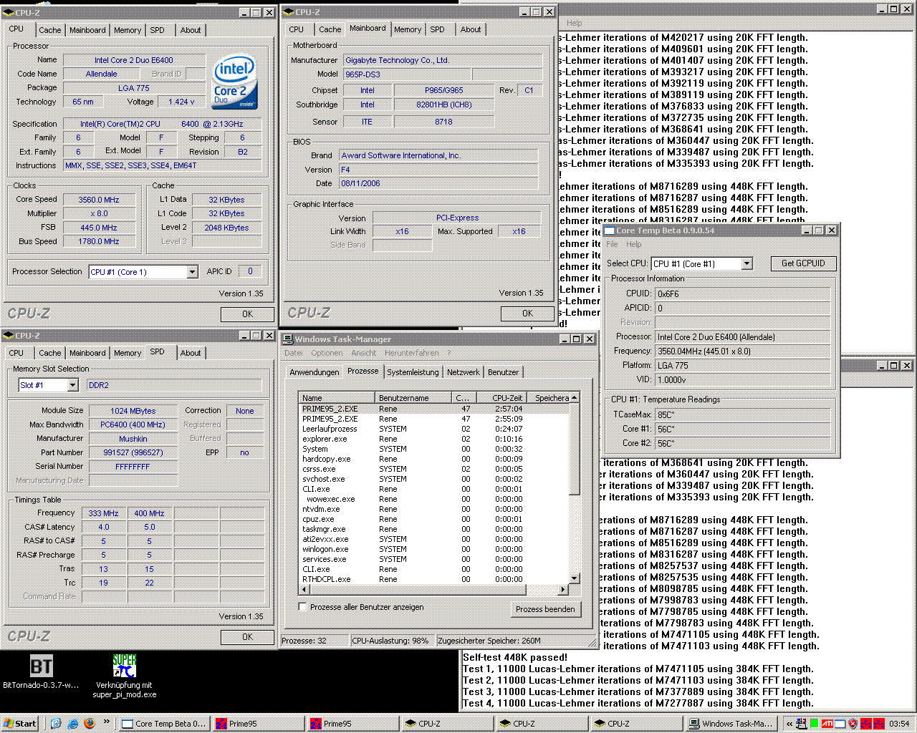Click the red security shield tray icon
The image size is (917, 733).
853,724
